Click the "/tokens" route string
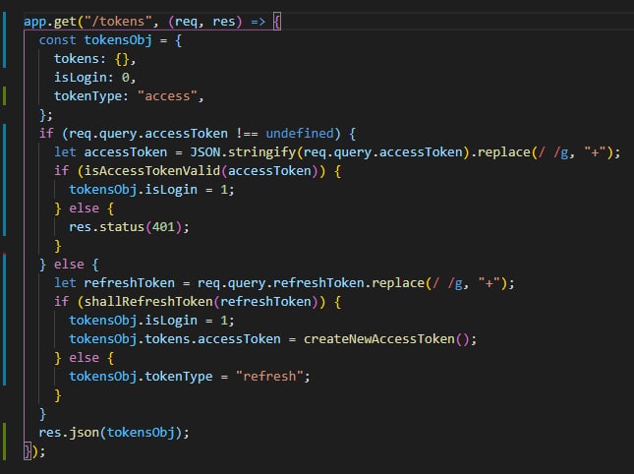634x474 pixels. point(118,21)
